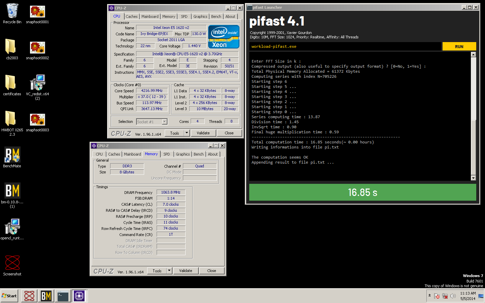Open the certificates folder icon

pos(12,85)
